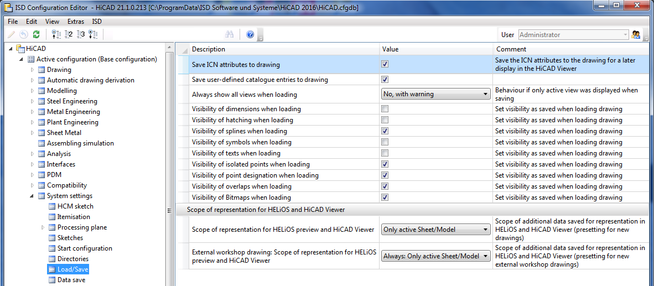The image size is (654, 286).
Task: Click the expand to level 3 icon
Action: [81, 35]
